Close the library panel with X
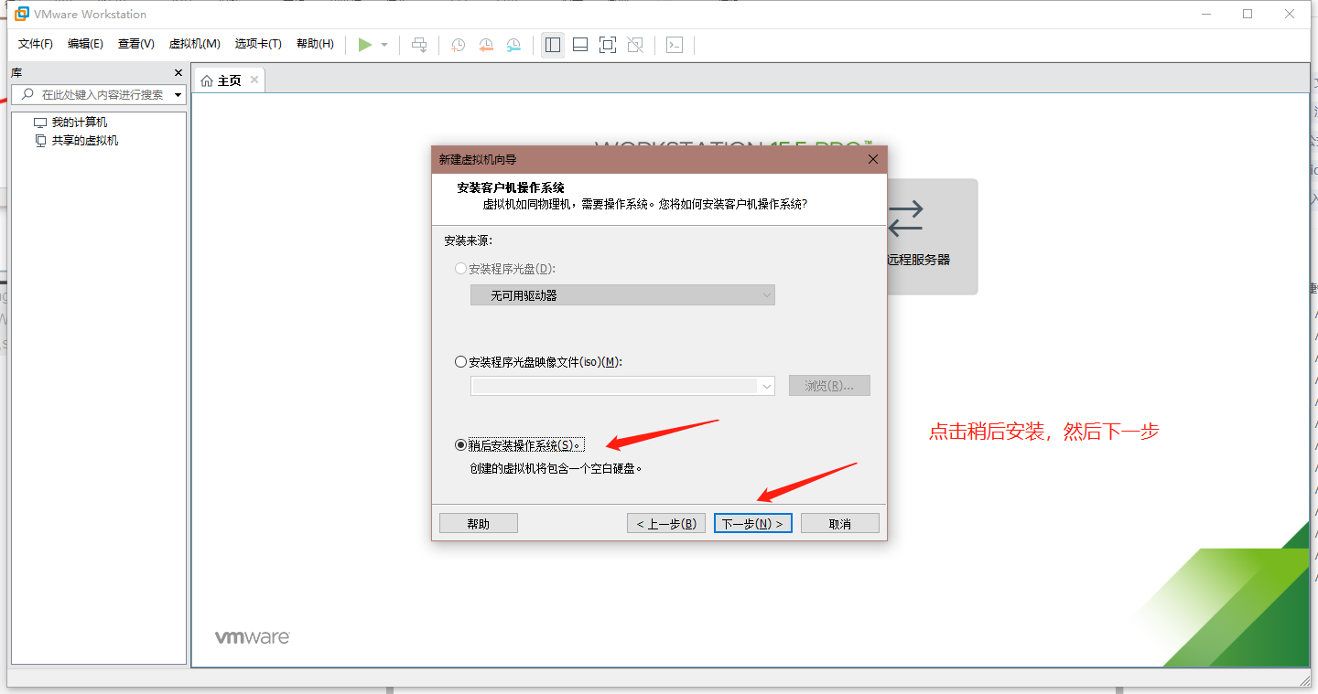This screenshot has height=694, width=1318. tap(178, 72)
